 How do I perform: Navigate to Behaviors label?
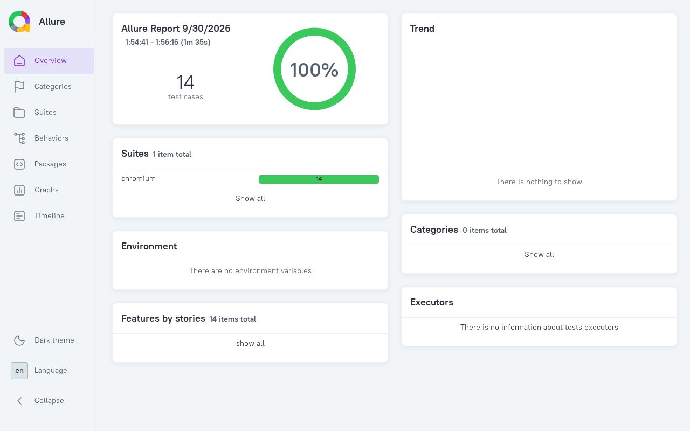point(51,138)
